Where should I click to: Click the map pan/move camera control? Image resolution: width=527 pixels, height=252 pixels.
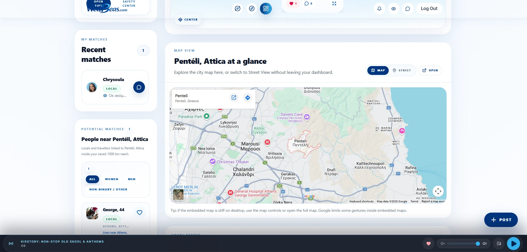click(438, 191)
